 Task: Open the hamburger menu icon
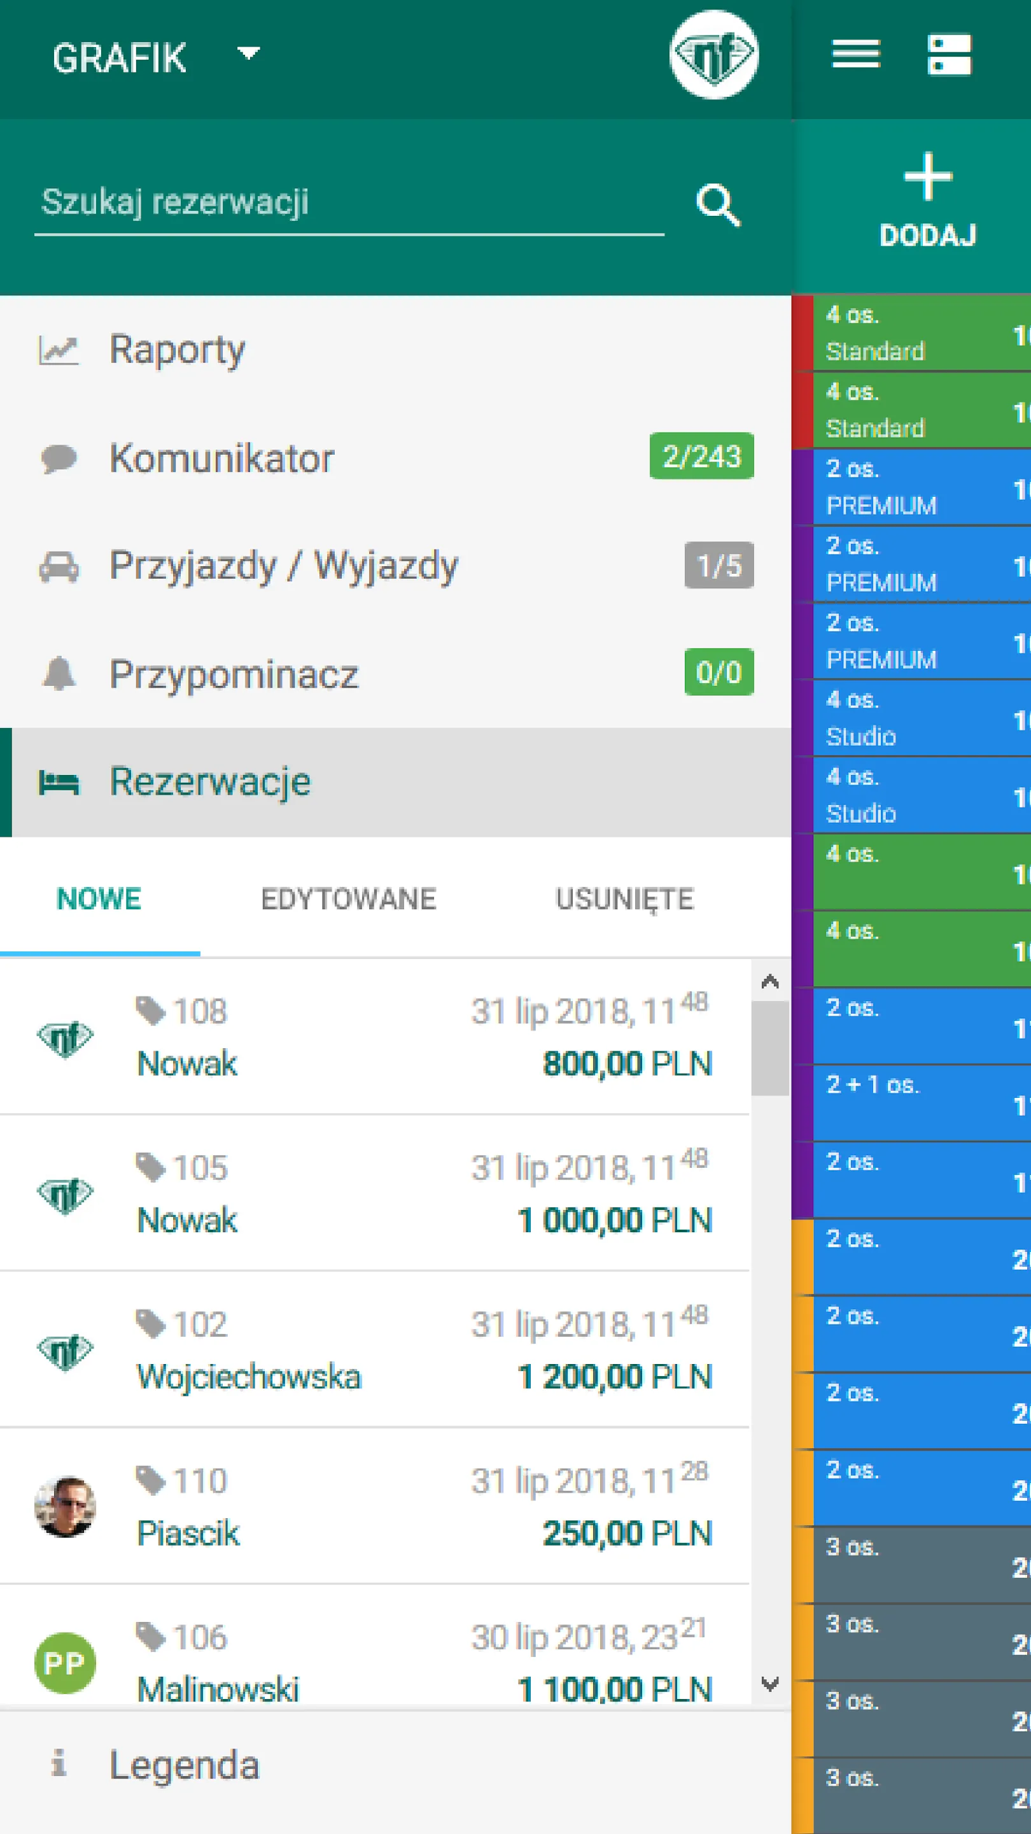pos(855,54)
